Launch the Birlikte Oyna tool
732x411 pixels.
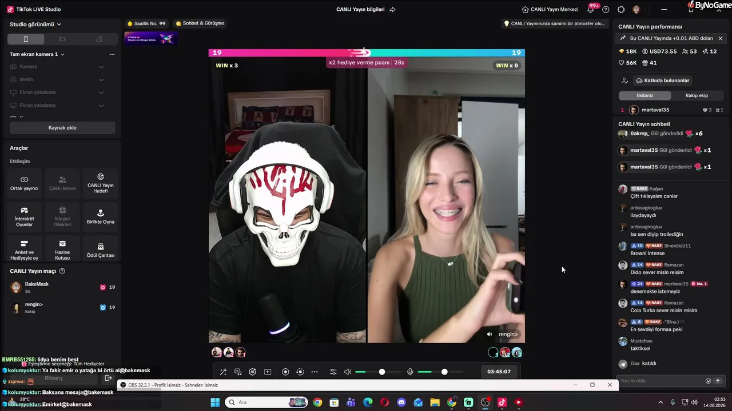[x=100, y=216]
